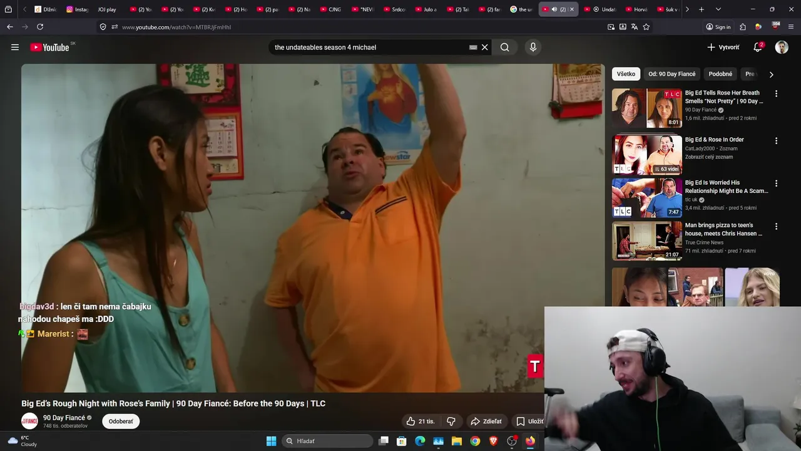Select the 'Od: 90 Day Fiancé' chip

(672, 74)
